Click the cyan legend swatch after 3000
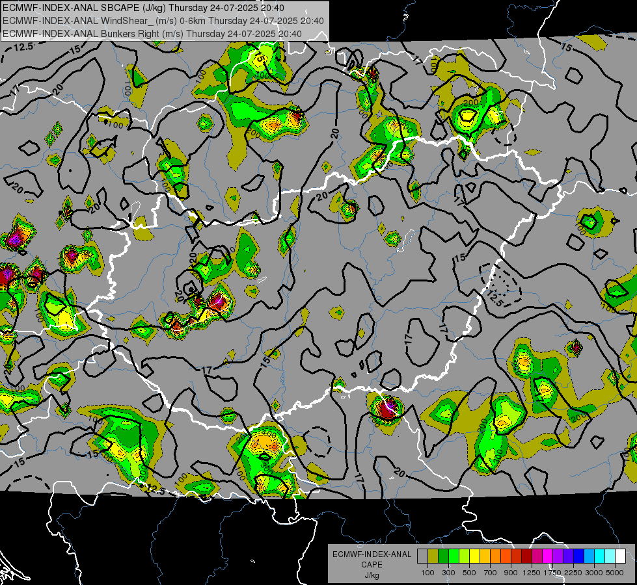 600,556
